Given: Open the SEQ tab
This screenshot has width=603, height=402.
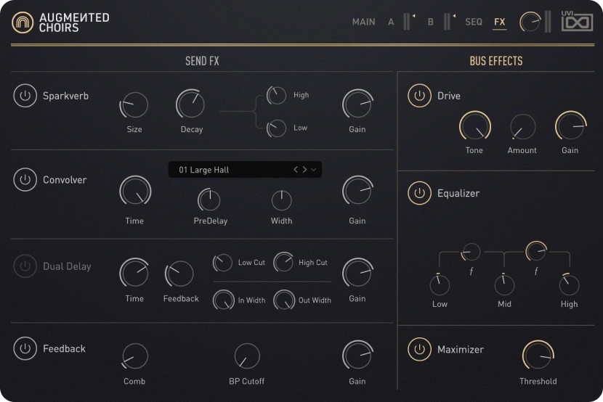Looking at the screenshot, I should (474, 22).
